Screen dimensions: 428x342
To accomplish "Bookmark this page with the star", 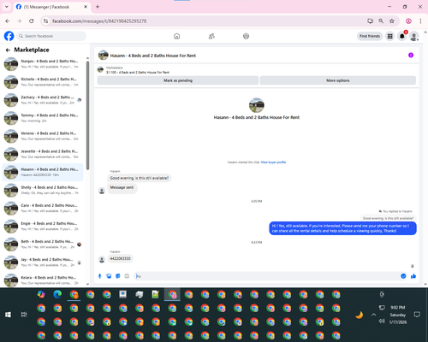I will tap(392, 21).
